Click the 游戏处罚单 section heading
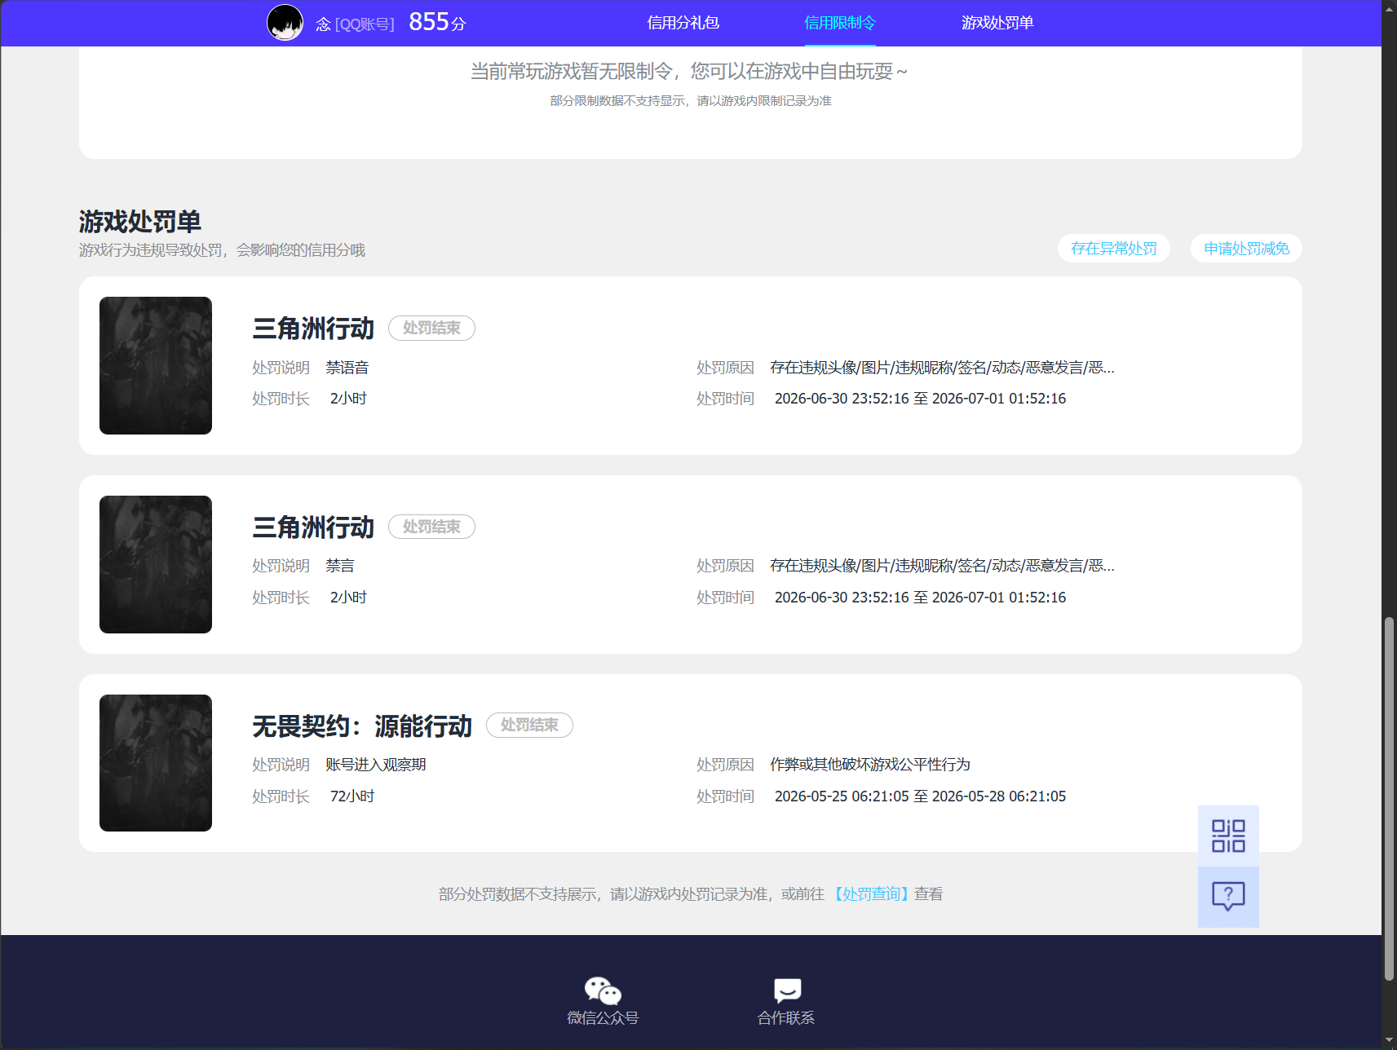 (x=140, y=222)
